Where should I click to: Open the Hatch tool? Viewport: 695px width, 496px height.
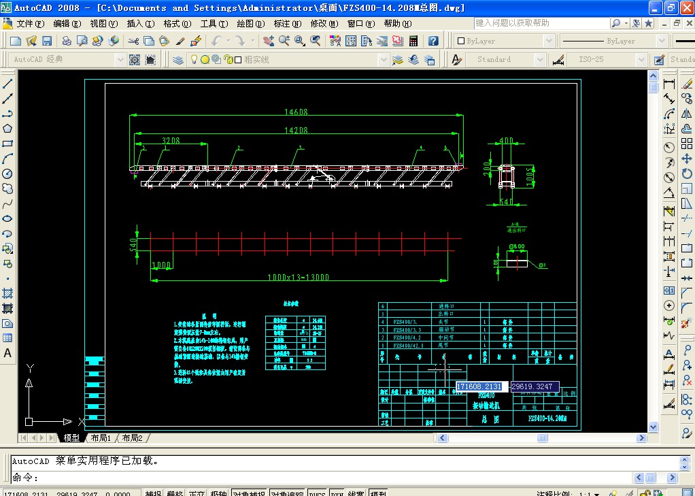8,293
